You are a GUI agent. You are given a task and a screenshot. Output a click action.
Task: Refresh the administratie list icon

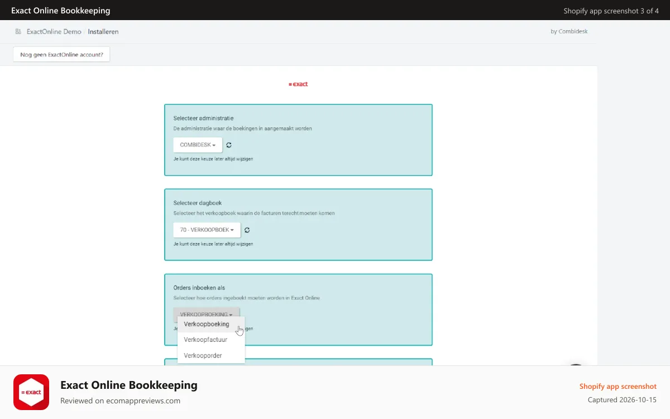click(229, 145)
